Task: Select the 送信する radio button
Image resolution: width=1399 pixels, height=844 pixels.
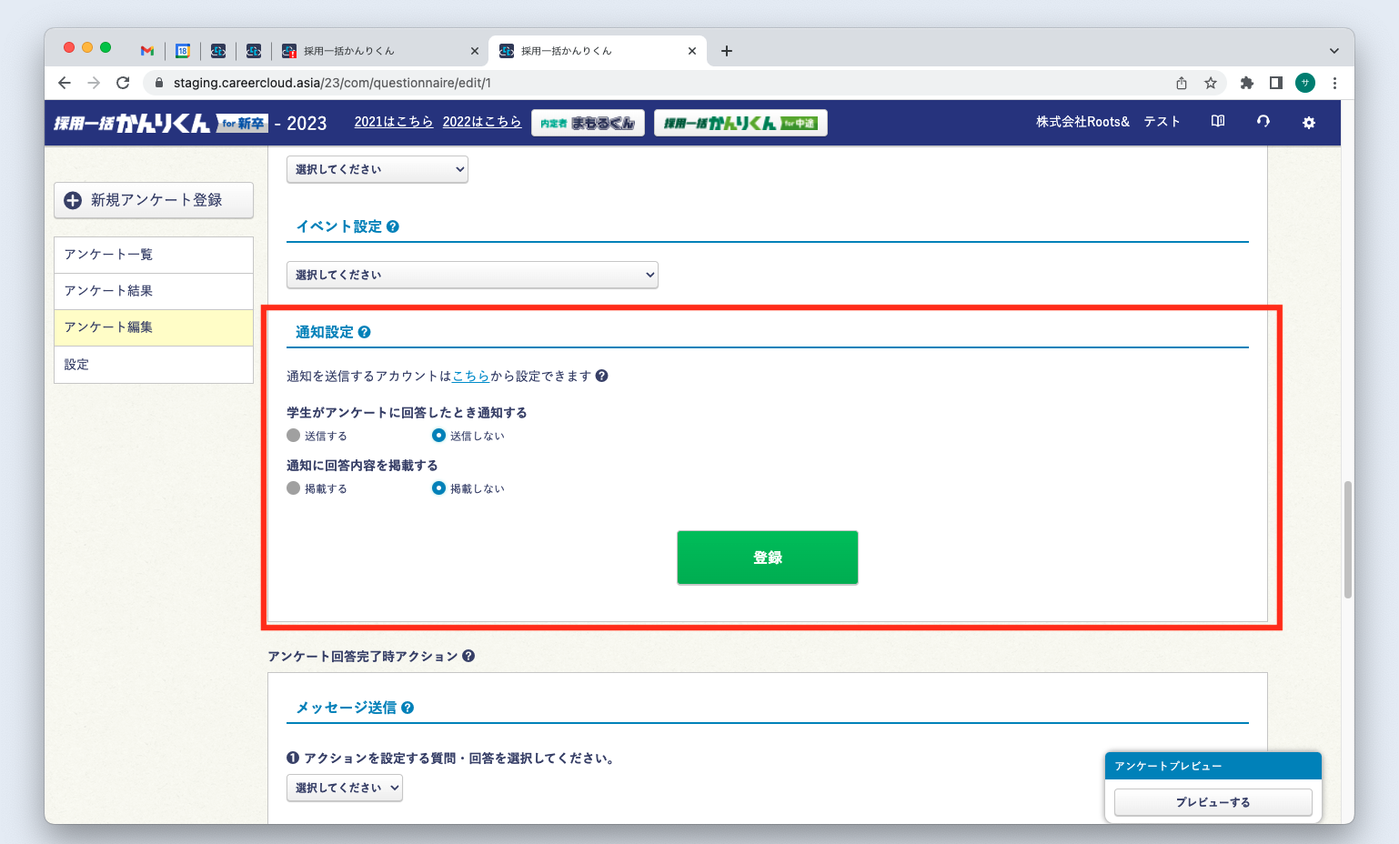Action: point(293,436)
